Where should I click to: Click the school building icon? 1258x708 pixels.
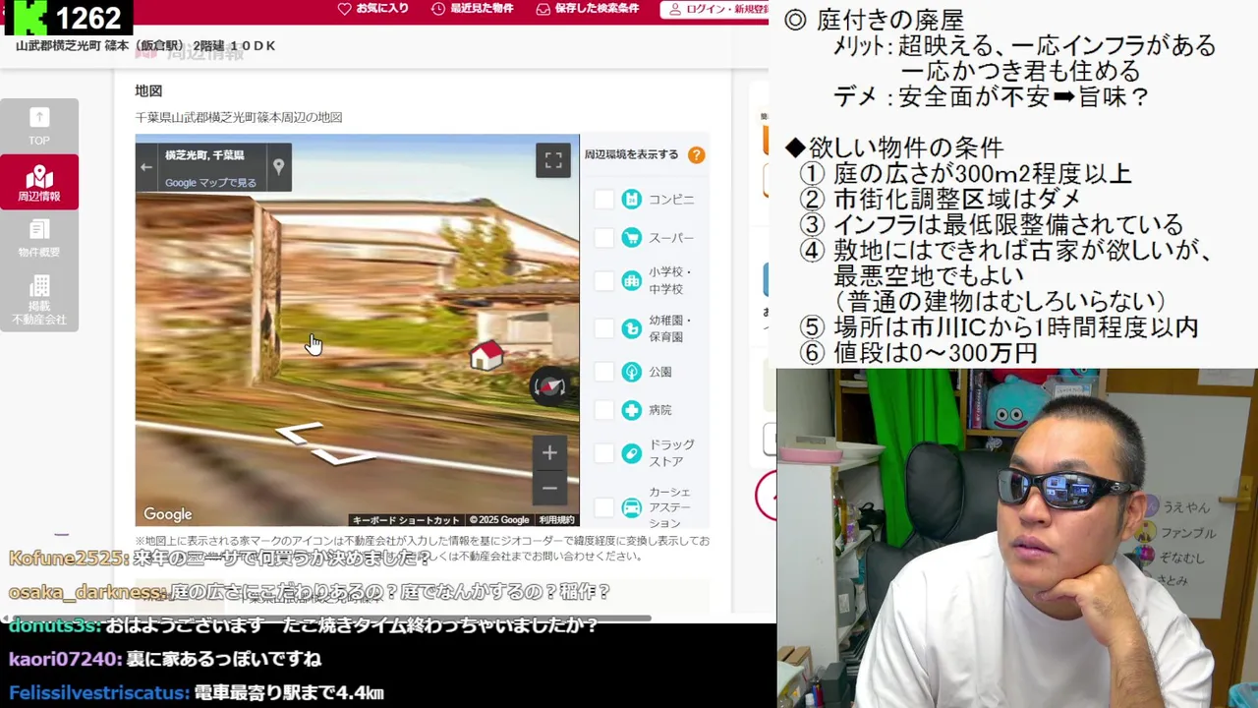tap(632, 280)
